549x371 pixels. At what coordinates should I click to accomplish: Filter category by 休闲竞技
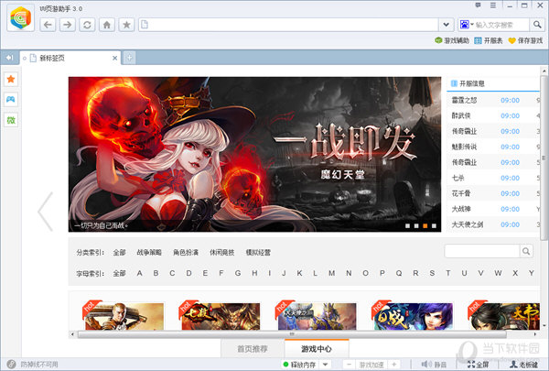tap(222, 253)
